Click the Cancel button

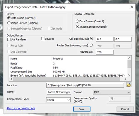point(125,109)
